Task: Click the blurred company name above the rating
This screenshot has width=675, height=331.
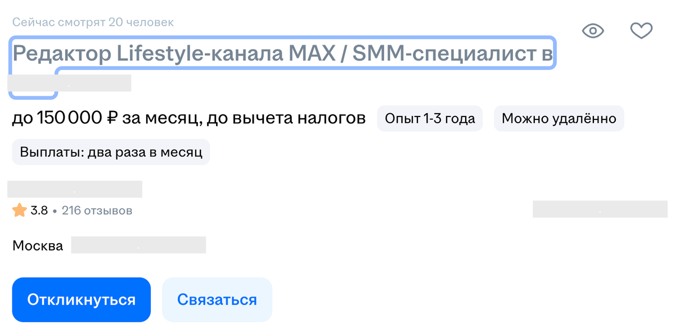Action: [x=75, y=189]
